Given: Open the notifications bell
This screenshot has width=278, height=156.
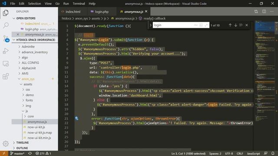Looking at the screenshot, I should [x=273, y=153].
